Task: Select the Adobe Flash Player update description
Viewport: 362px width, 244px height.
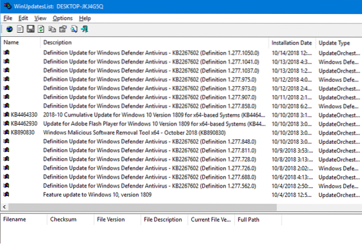Action: (x=154, y=124)
